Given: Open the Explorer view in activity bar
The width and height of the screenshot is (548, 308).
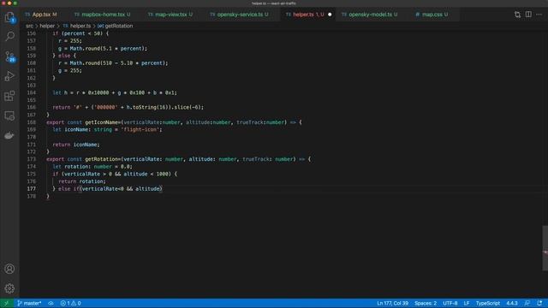Looking at the screenshot, I should coord(9,17).
